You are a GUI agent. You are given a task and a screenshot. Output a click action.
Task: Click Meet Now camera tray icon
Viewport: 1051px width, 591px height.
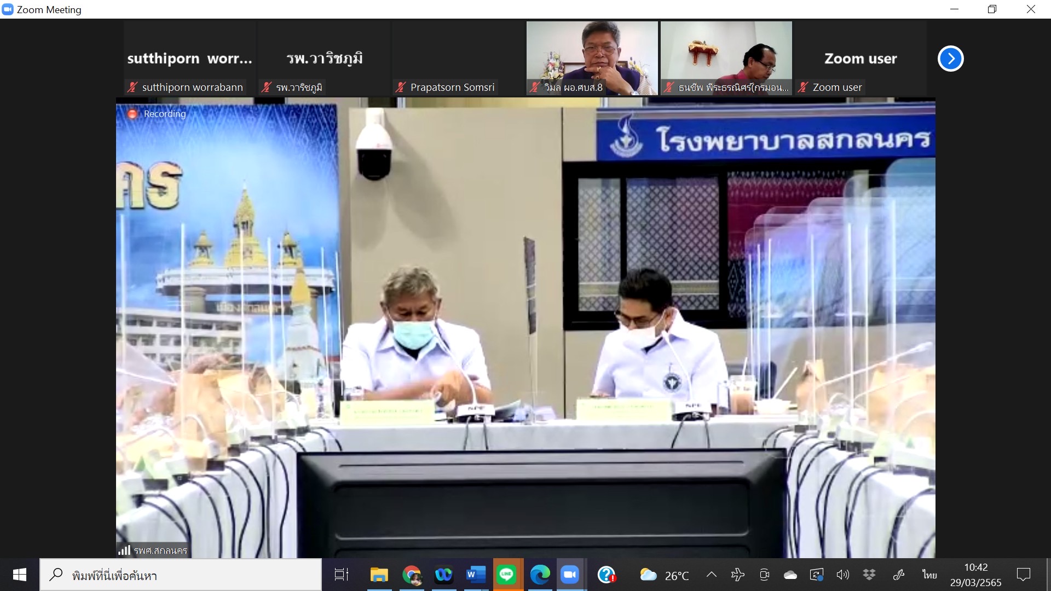[x=764, y=575]
